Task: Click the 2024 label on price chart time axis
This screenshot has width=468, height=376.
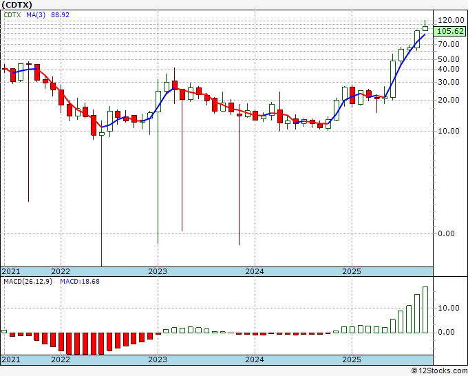Action: tap(255, 271)
